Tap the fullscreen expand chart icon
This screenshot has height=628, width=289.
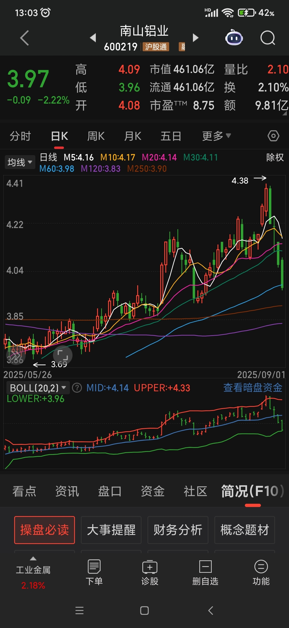click(63, 355)
